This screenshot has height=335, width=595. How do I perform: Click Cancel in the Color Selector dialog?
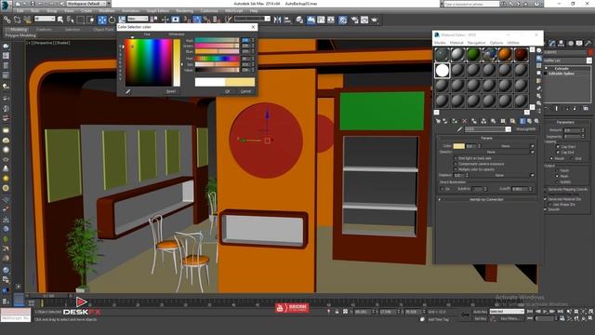click(x=245, y=91)
